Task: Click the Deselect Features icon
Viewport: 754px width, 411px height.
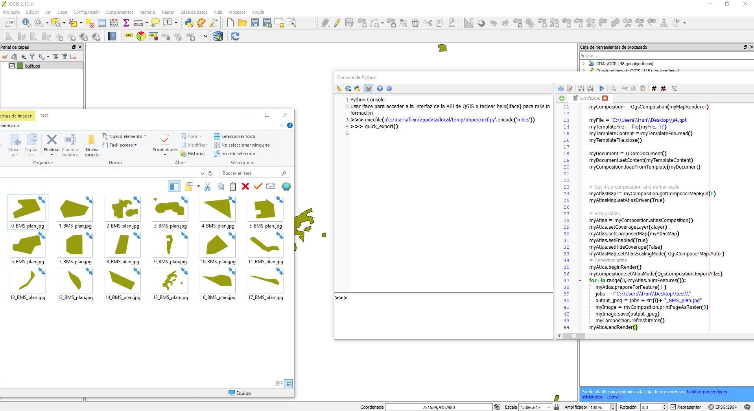Action: click(90, 23)
